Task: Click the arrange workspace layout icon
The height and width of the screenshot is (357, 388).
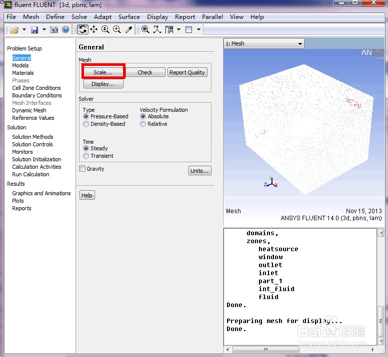Action: pyautogui.click(x=169, y=29)
